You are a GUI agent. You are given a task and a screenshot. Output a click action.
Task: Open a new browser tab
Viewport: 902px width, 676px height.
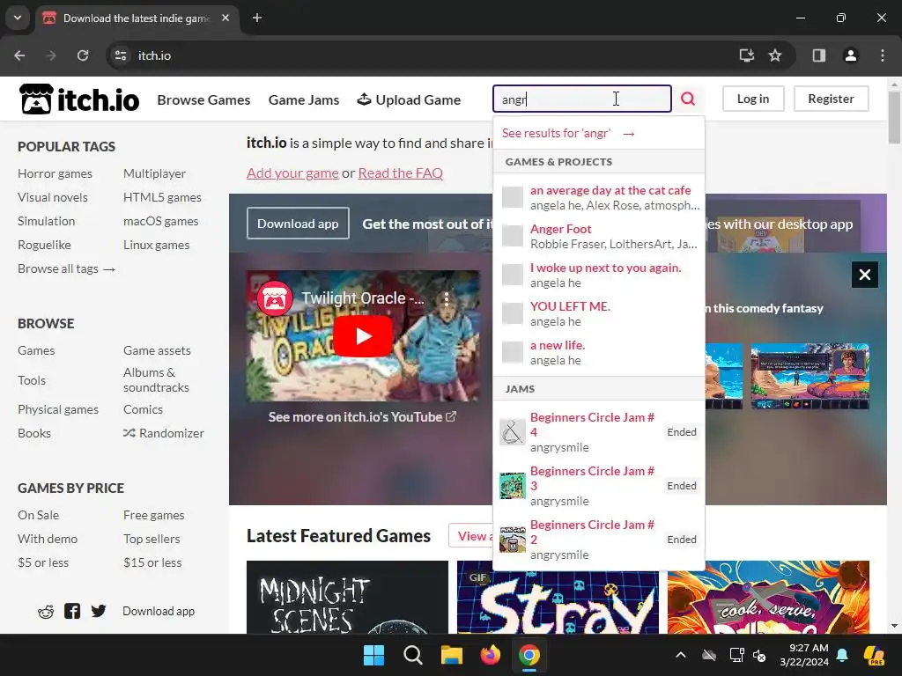point(257,18)
